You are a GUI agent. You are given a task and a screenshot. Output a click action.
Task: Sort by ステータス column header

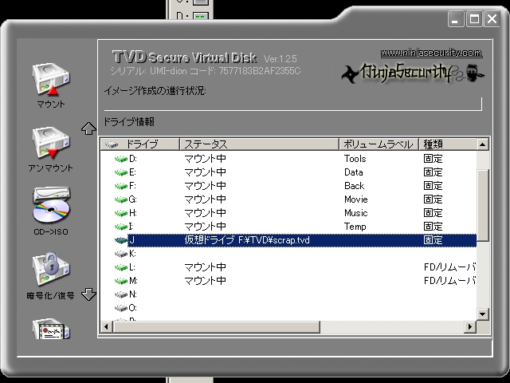click(259, 144)
